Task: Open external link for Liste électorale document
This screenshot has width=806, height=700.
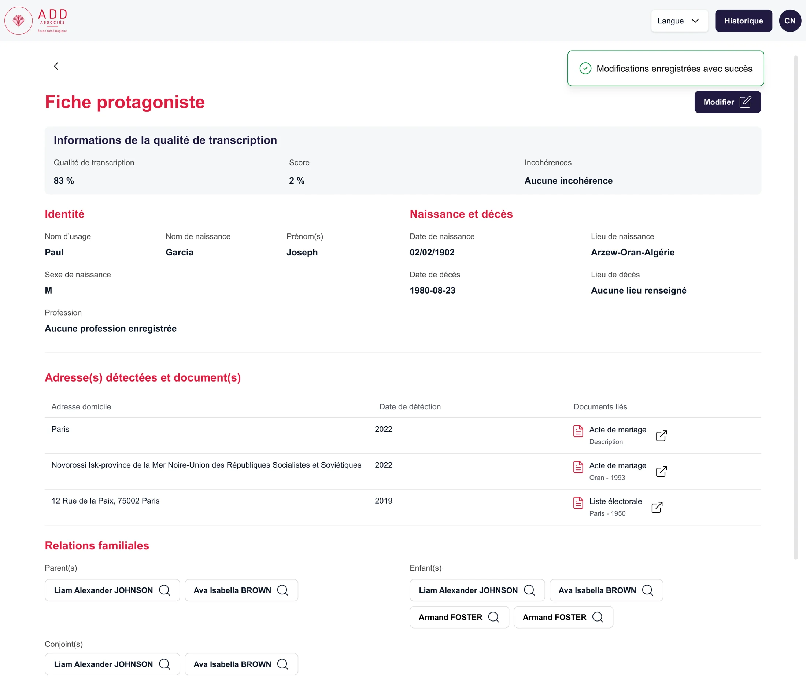Action: pos(657,507)
